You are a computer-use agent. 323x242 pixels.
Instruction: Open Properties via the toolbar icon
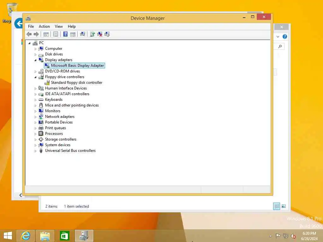56,34
